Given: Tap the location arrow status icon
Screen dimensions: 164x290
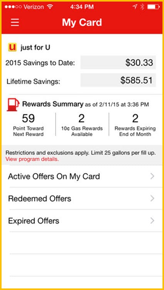Looking at the screenshot, I should (x=135, y=7).
